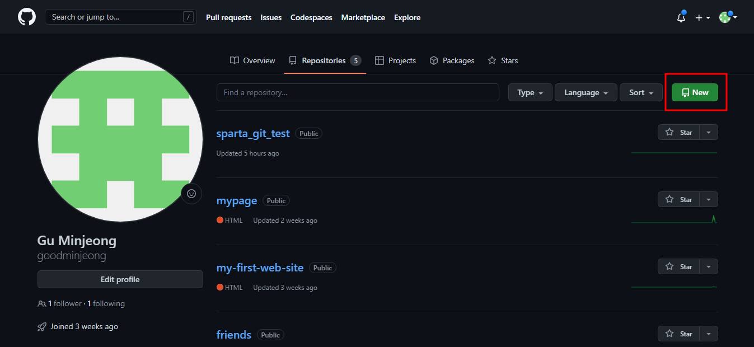
Task: Star the mypage repository
Action: (678, 199)
